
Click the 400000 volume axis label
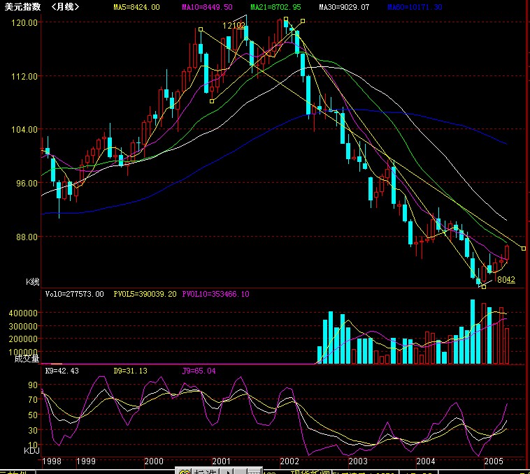23,313
